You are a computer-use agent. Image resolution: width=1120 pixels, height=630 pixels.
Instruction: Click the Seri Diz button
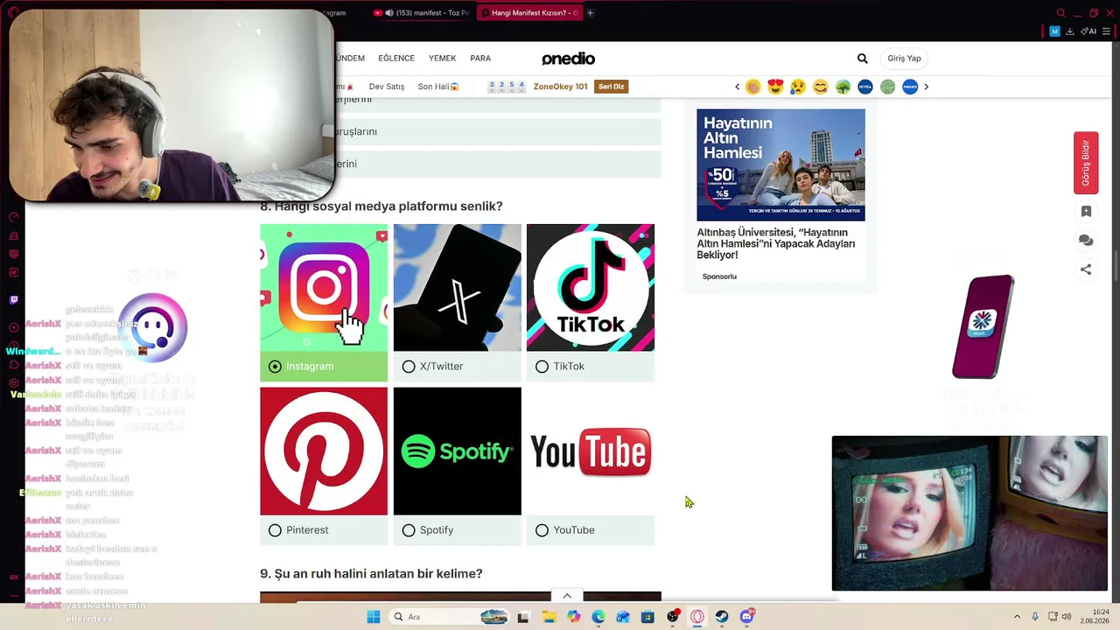point(612,87)
